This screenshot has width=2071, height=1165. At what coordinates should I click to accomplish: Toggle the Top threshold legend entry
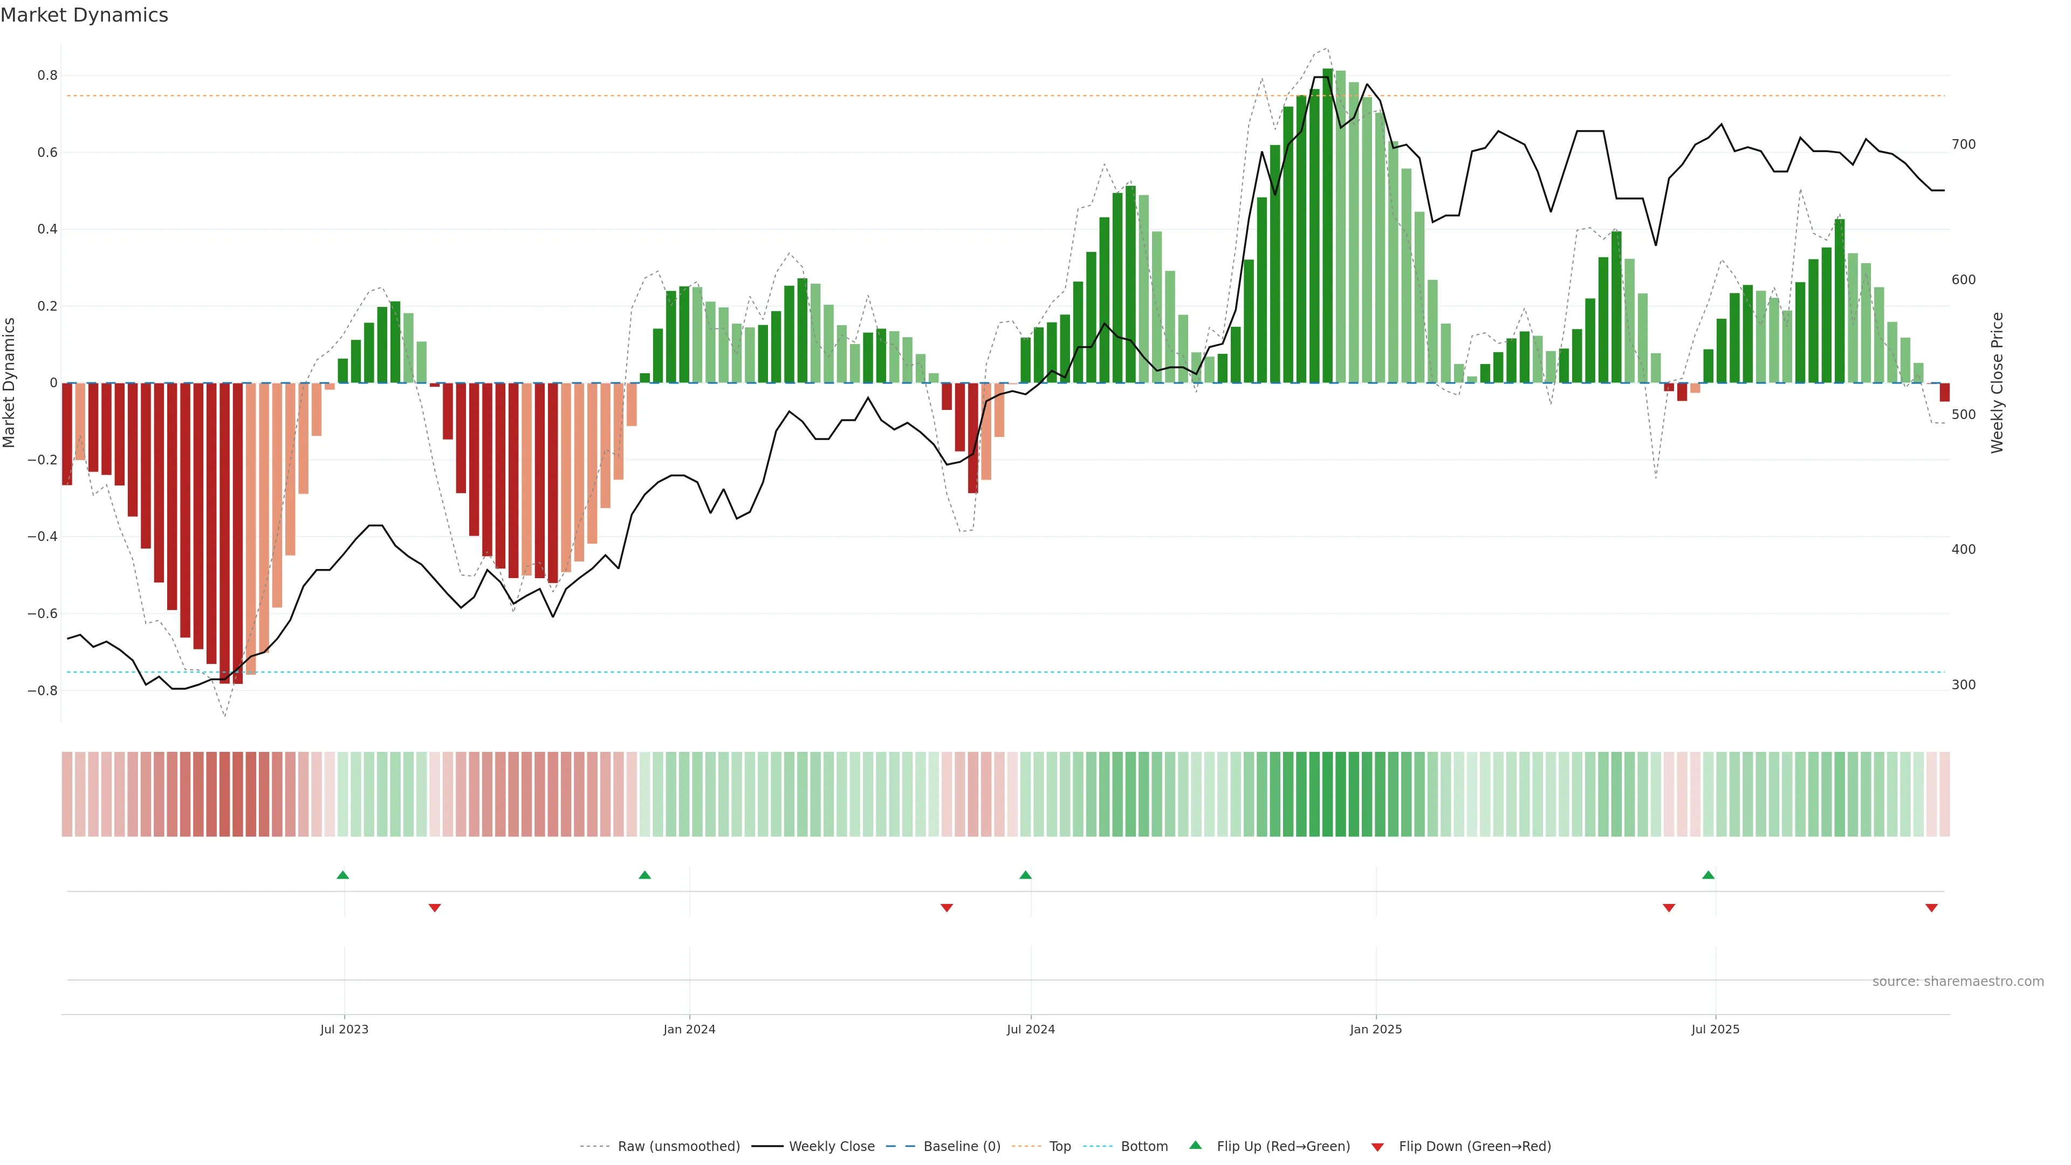1060,1147
